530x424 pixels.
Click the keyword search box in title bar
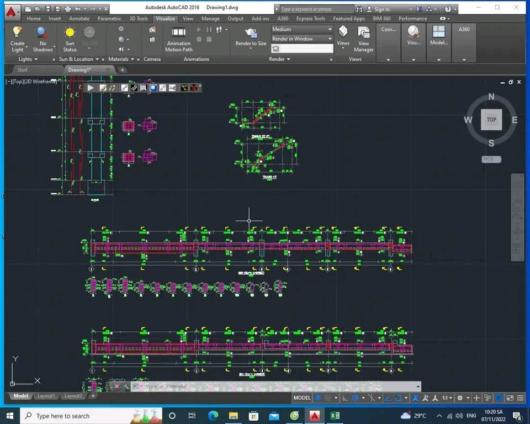coord(317,9)
